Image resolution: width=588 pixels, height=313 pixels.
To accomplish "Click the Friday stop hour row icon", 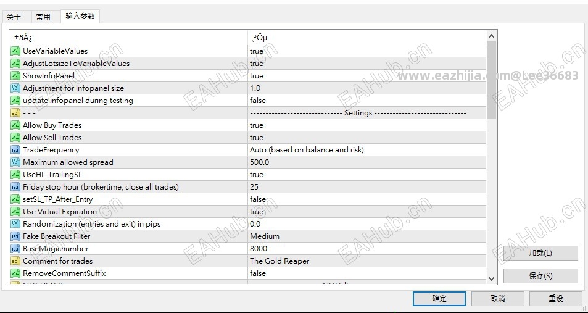I will pos(15,187).
